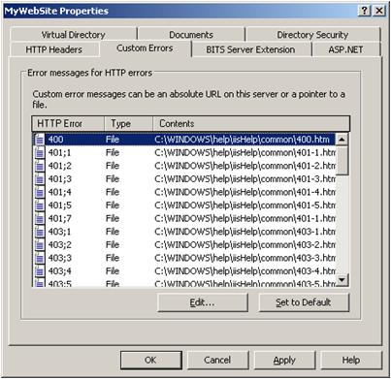This screenshot has width=391, height=379.
Task: Select the 400 error row text
Action: pos(56,140)
